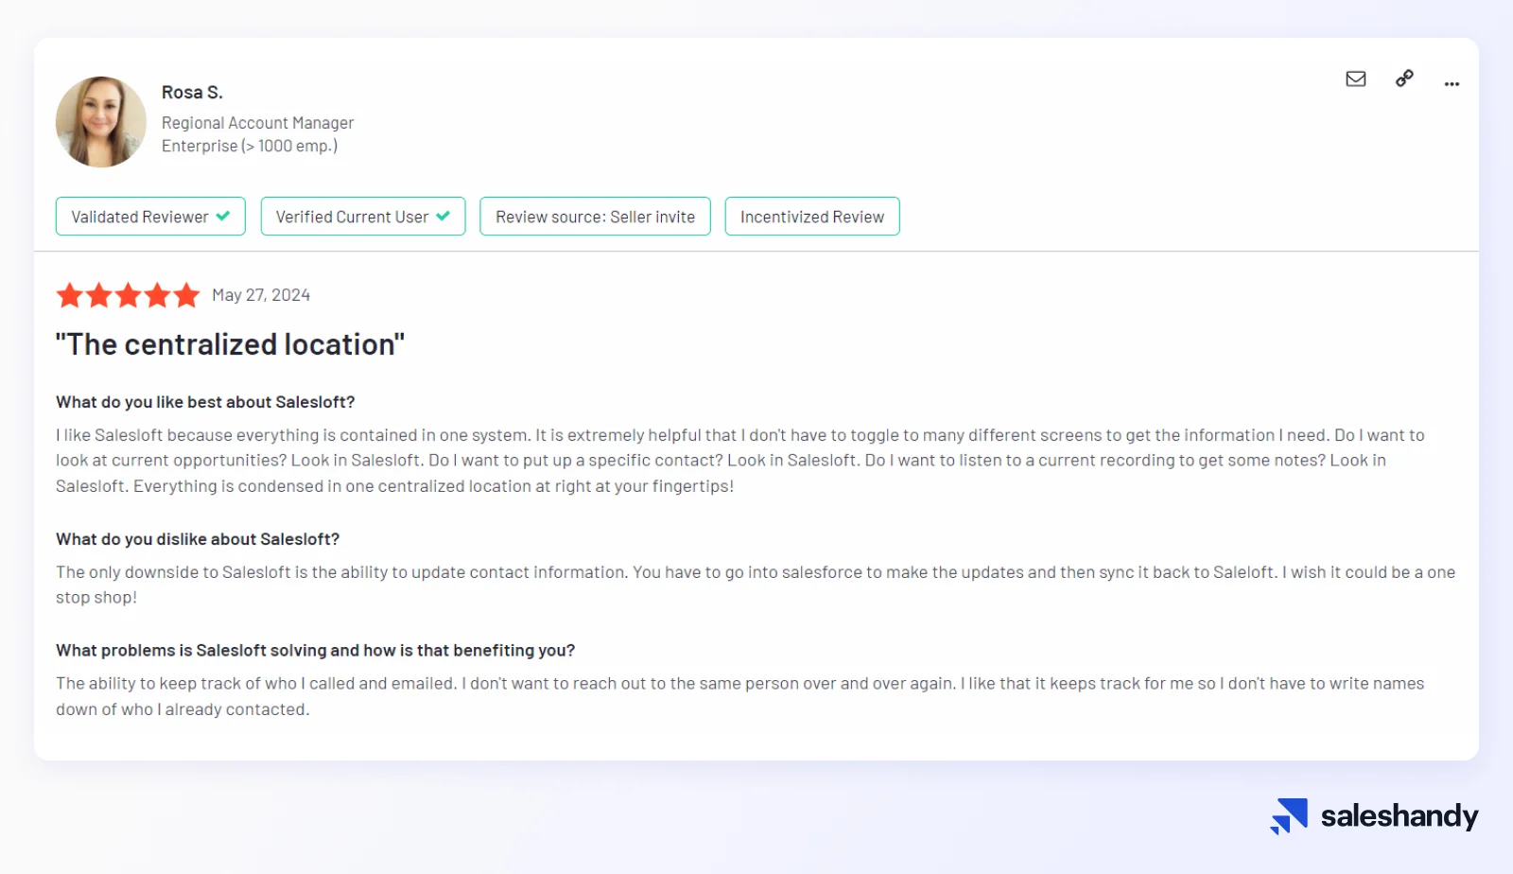Open reviewer name Rosa S.
Screen dimensions: 1513x874
192,92
